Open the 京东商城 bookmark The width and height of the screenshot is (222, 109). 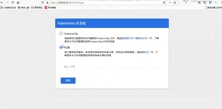pyautogui.click(x=50, y=8)
